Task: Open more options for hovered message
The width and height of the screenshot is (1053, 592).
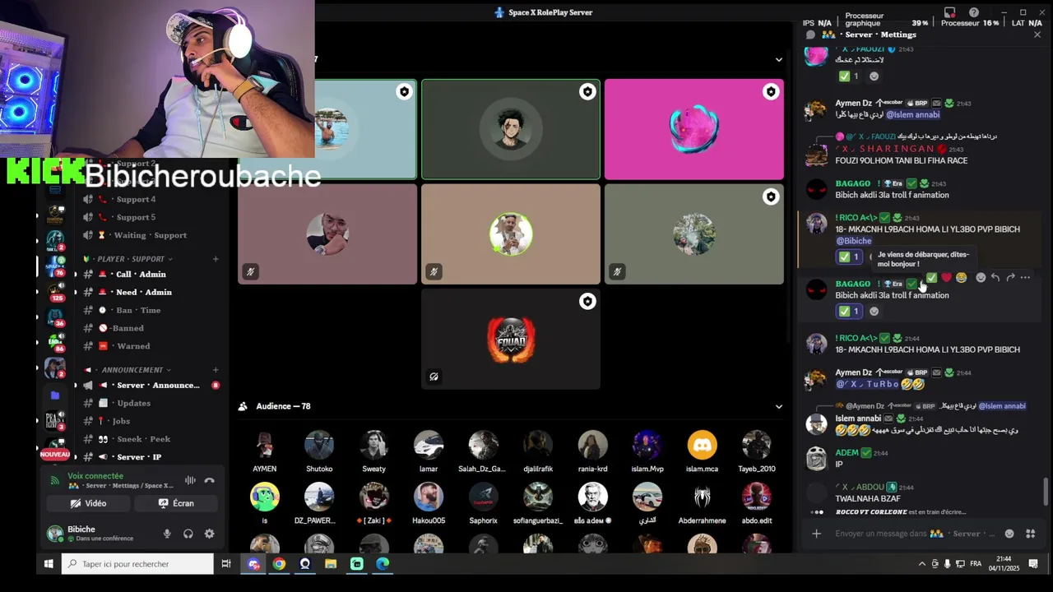Action: (1025, 278)
